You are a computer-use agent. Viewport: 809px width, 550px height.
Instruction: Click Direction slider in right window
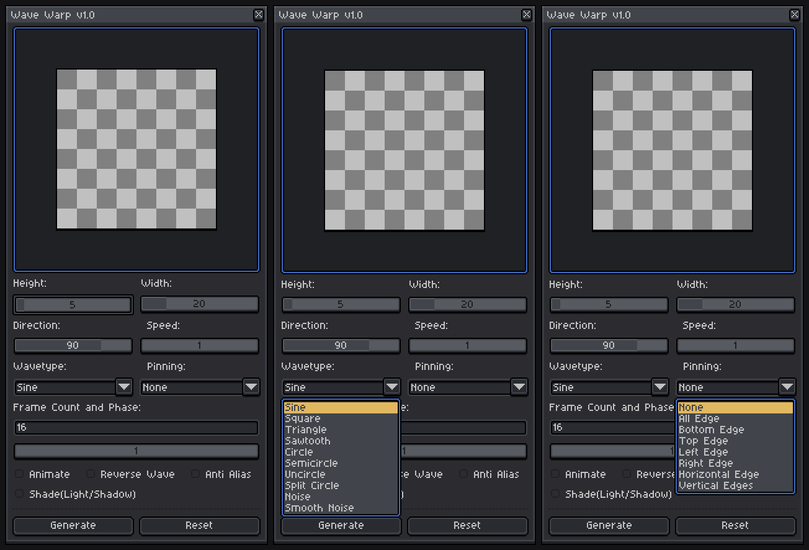609,345
